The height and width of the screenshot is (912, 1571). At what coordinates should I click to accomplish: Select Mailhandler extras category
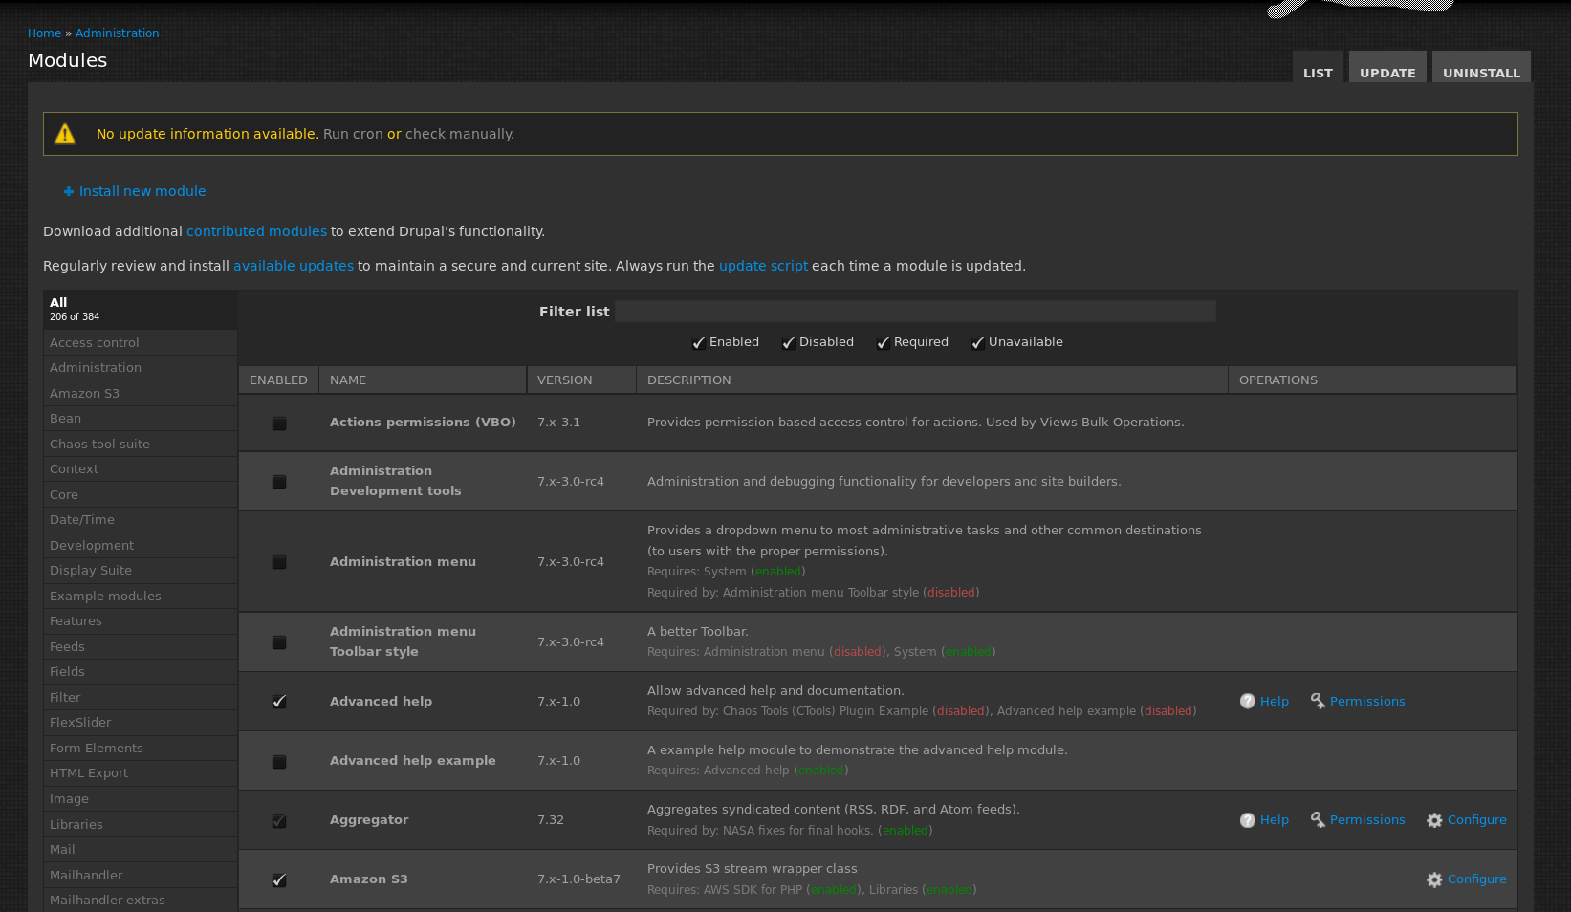pyautogui.click(x=141, y=900)
